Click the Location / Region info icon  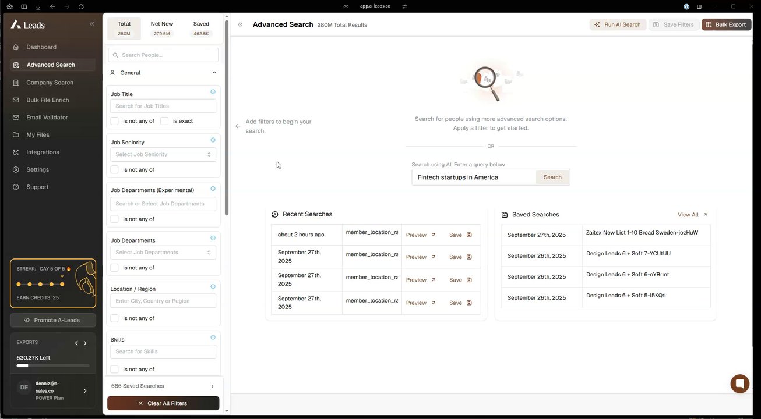pyautogui.click(x=213, y=287)
